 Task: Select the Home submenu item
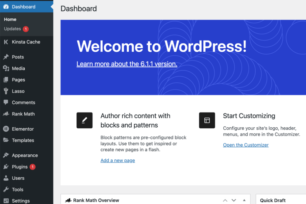point(10,19)
